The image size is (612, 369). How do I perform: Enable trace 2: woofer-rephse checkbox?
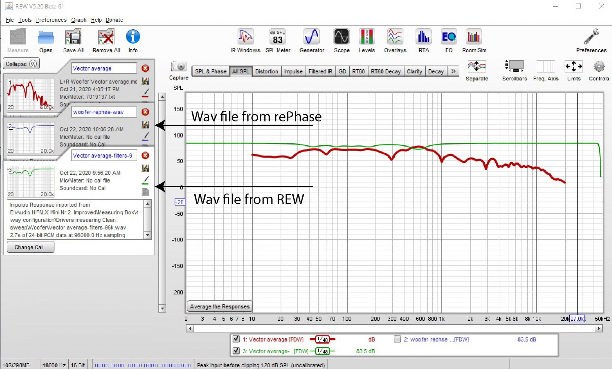coord(397,339)
